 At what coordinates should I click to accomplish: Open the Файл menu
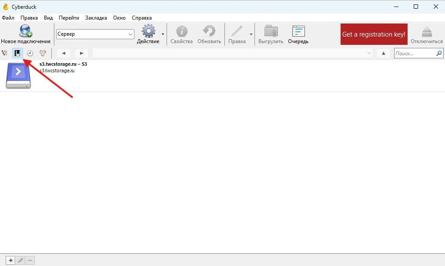pos(8,17)
